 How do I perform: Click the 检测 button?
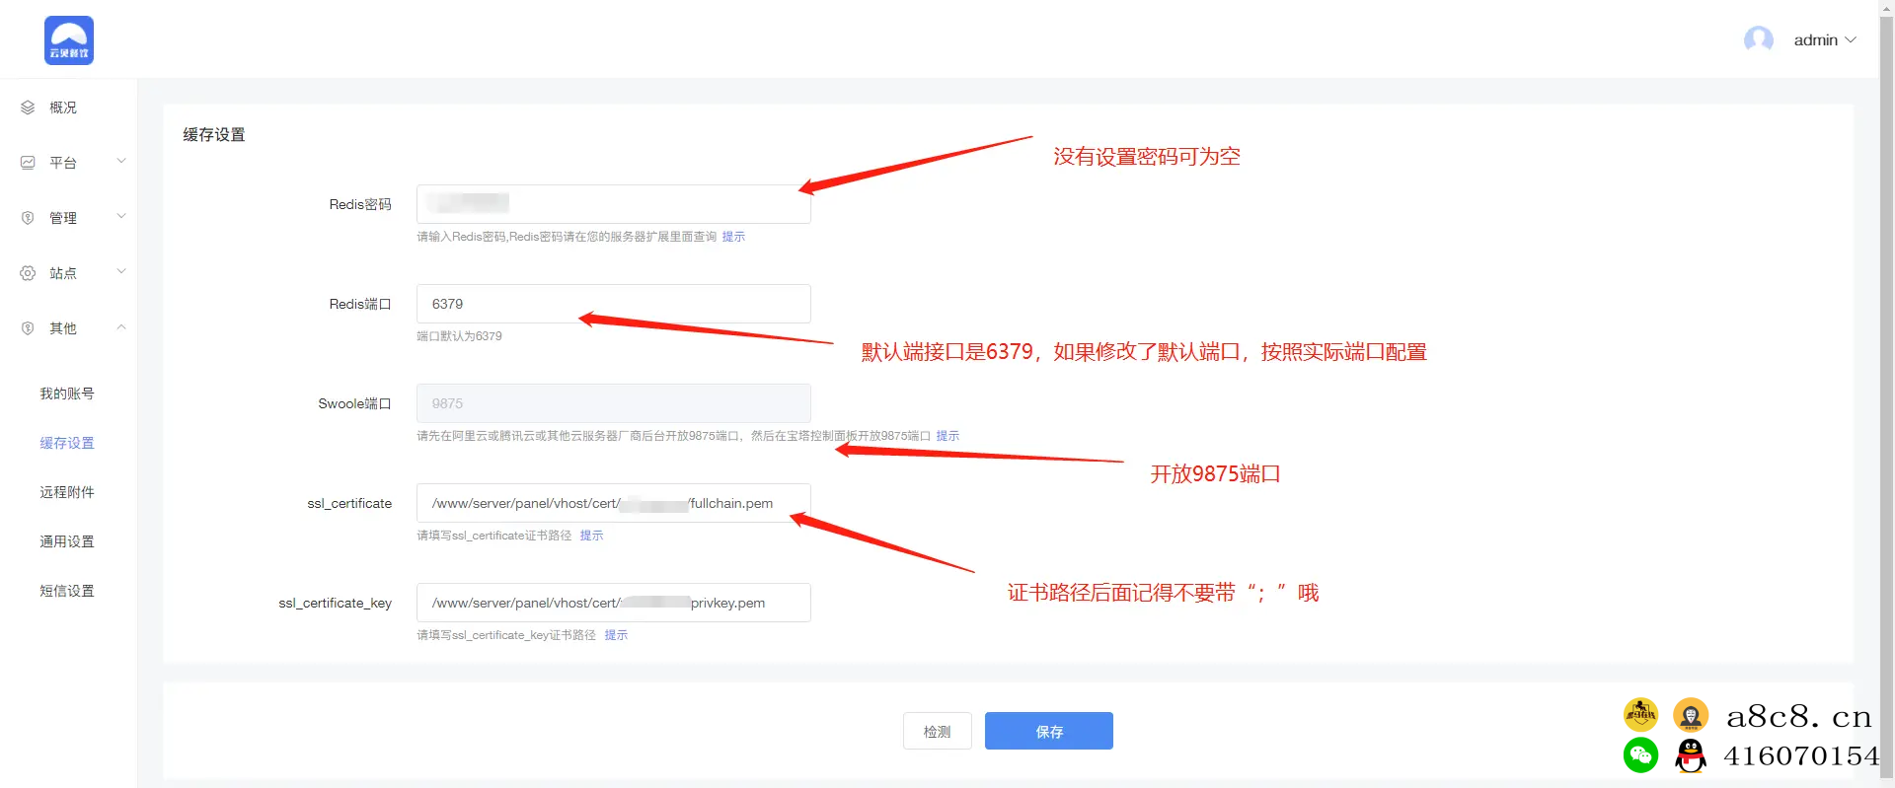pos(937,731)
